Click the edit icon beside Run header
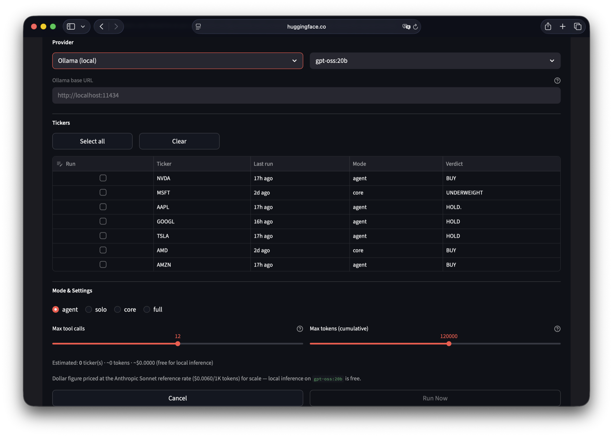Image resolution: width=613 pixels, height=437 pixels. 59,164
